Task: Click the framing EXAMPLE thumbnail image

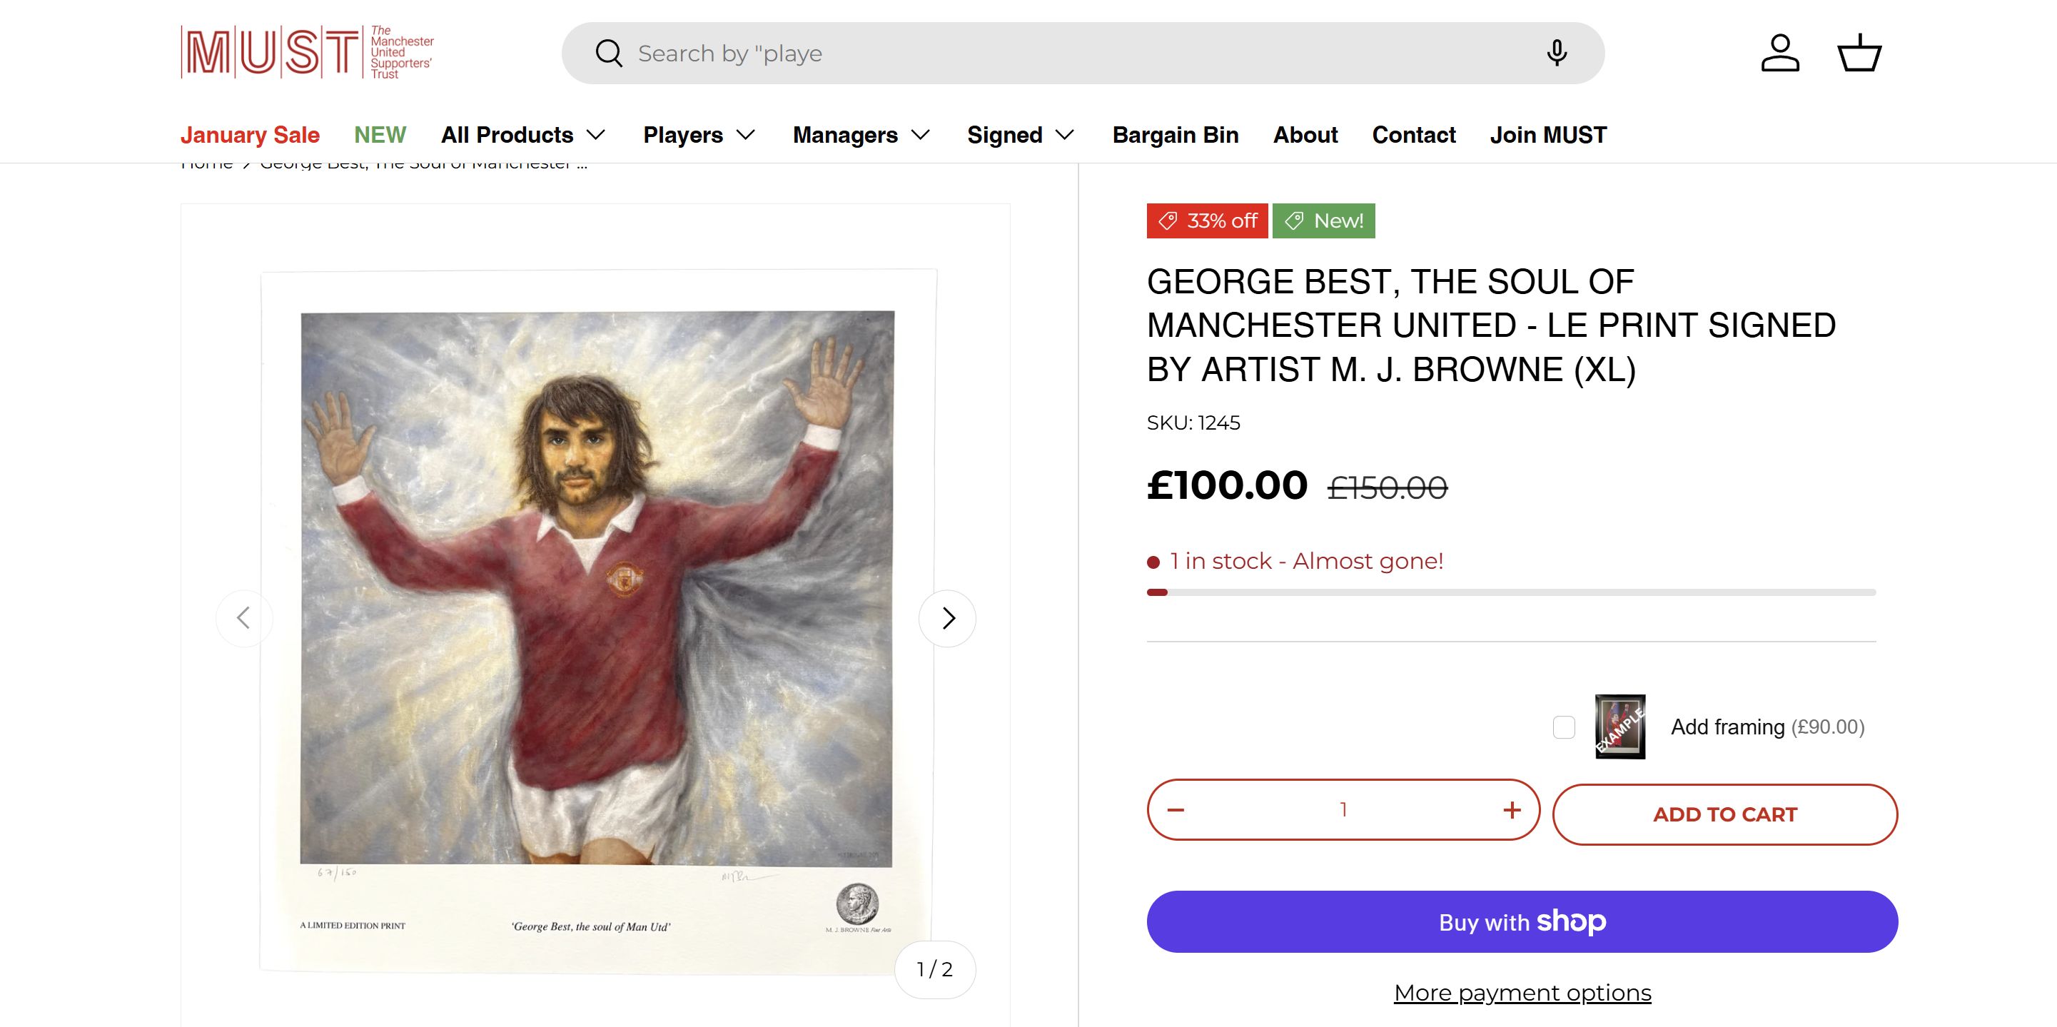Action: 1620,727
